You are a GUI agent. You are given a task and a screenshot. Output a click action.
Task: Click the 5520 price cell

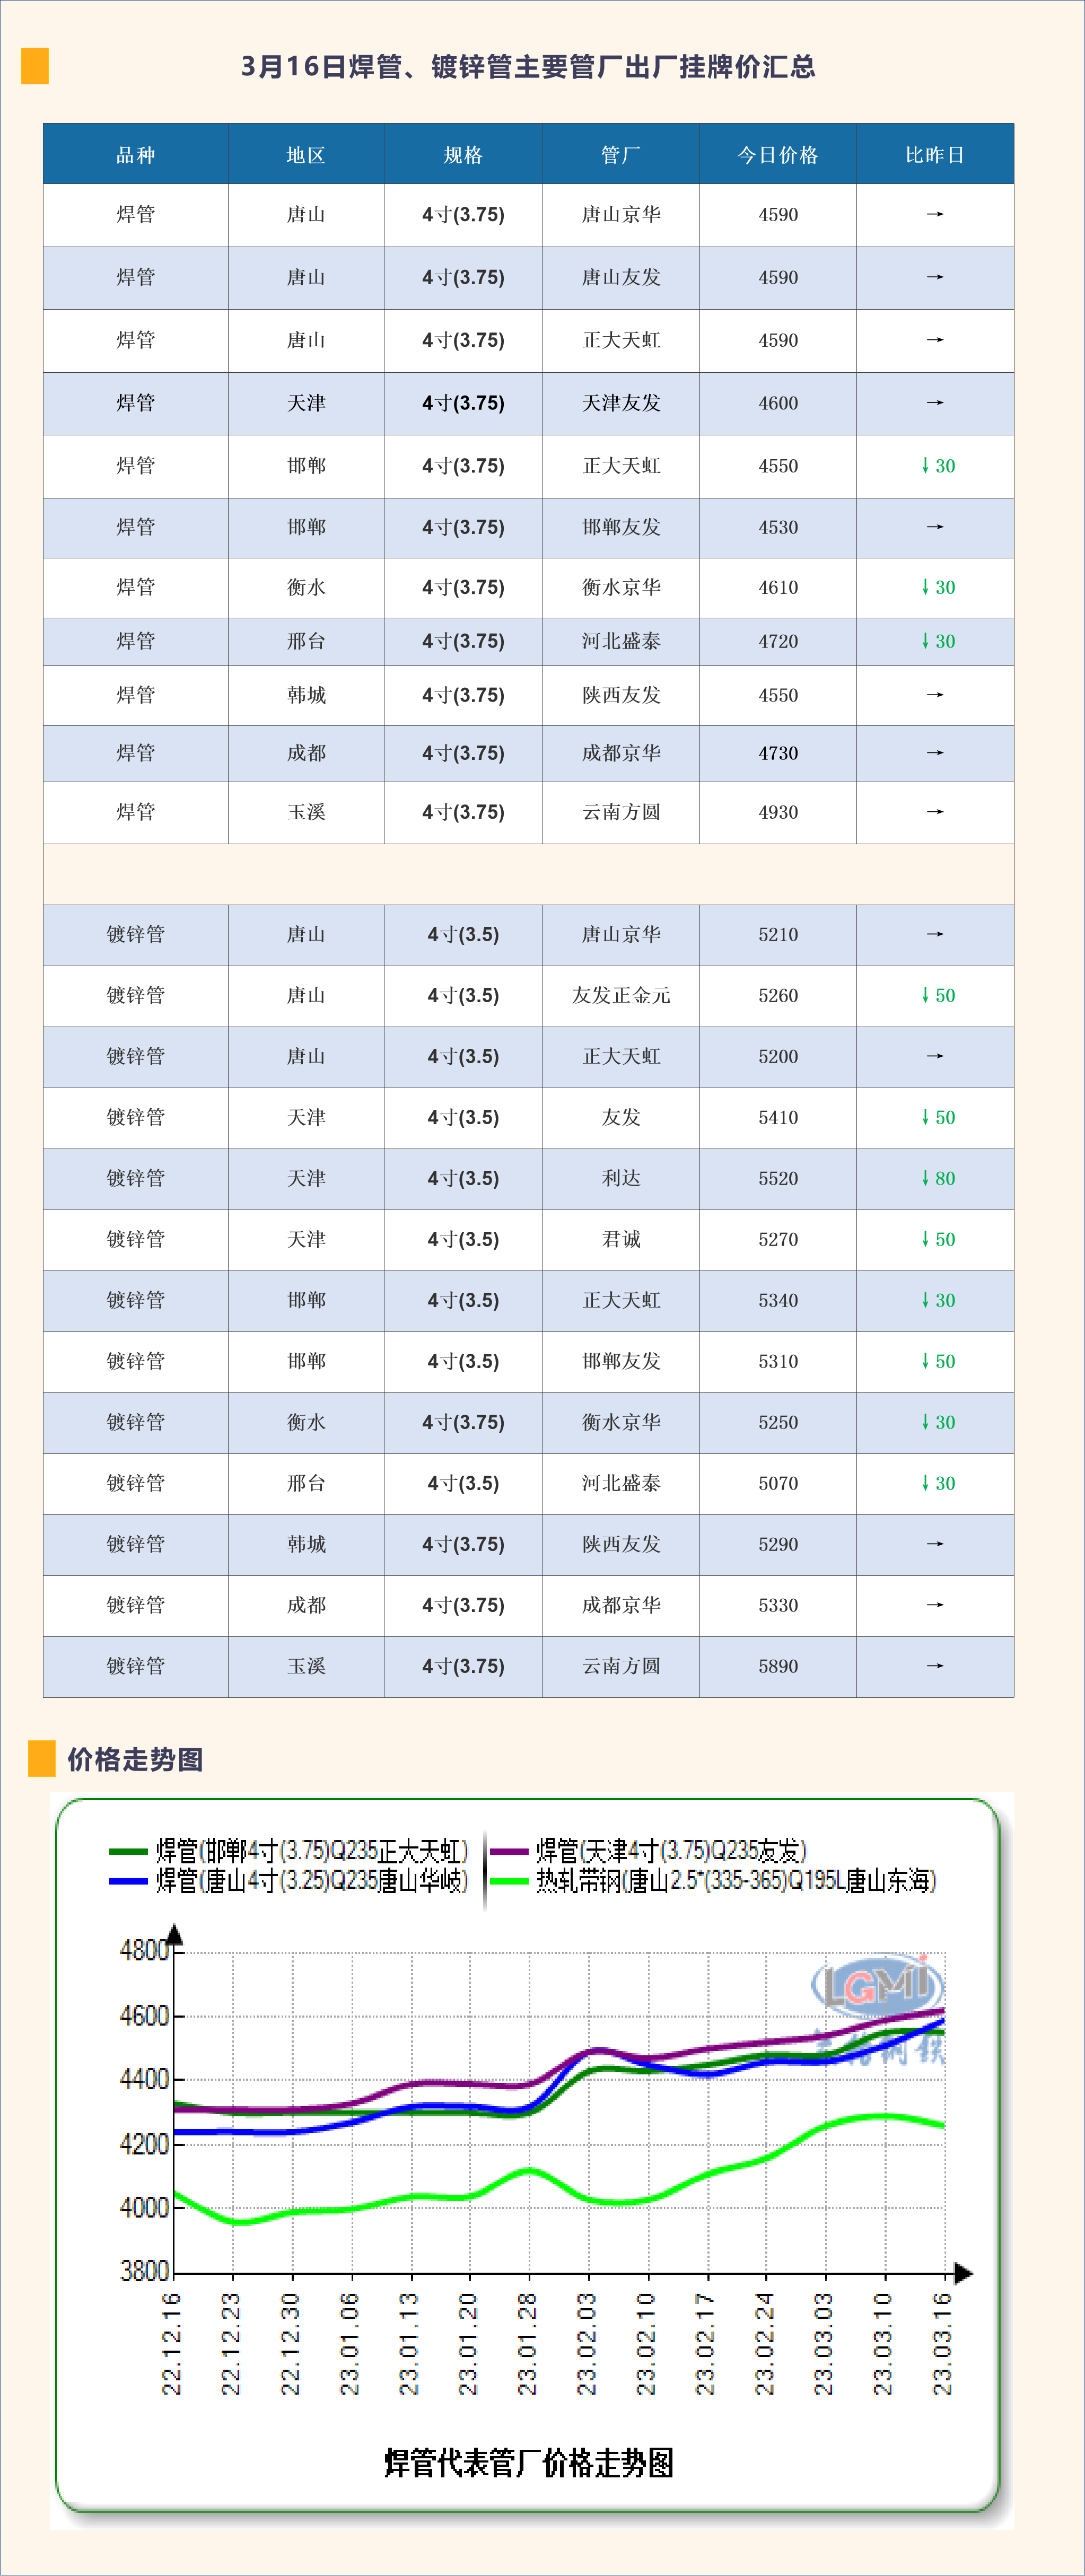coord(778,1178)
